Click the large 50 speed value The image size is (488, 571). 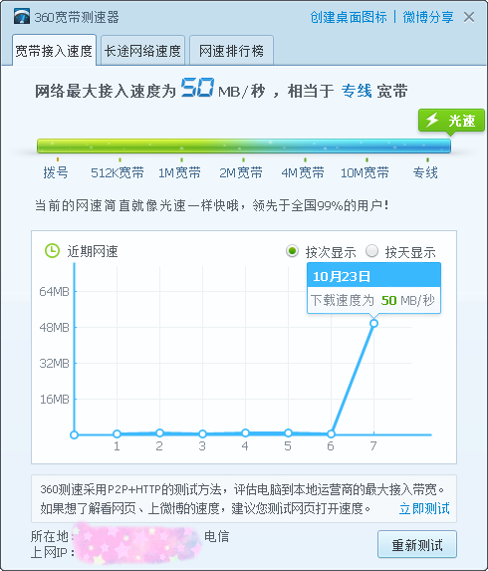(x=197, y=88)
